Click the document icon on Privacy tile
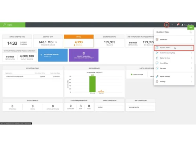The image size is (196, 147). pyautogui.click(x=83, y=53)
